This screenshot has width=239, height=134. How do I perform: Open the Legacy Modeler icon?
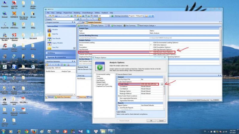point(49,44)
